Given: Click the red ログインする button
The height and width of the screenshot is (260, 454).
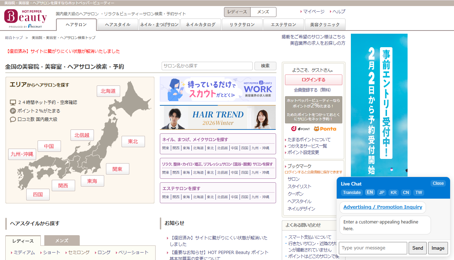Looking at the screenshot, I should [313, 80].
